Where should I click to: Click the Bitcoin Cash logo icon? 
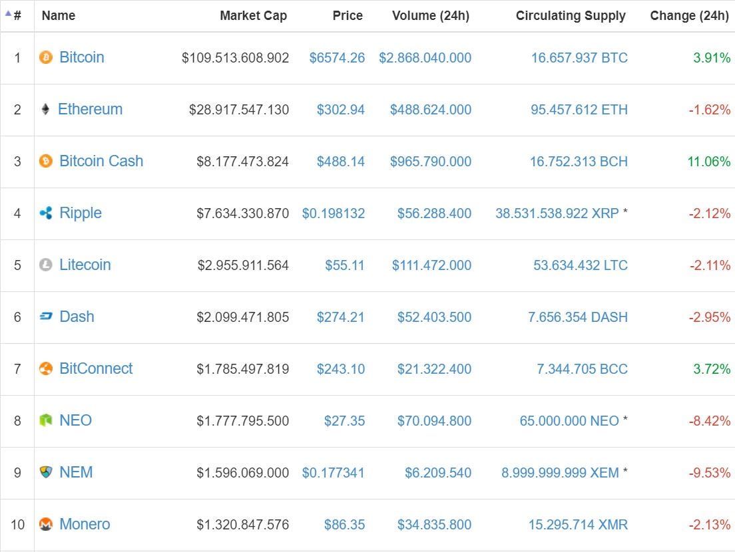click(x=45, y=162)
